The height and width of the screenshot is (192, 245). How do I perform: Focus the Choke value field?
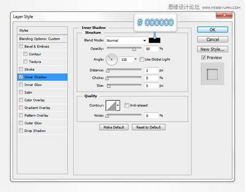(151, 78)
